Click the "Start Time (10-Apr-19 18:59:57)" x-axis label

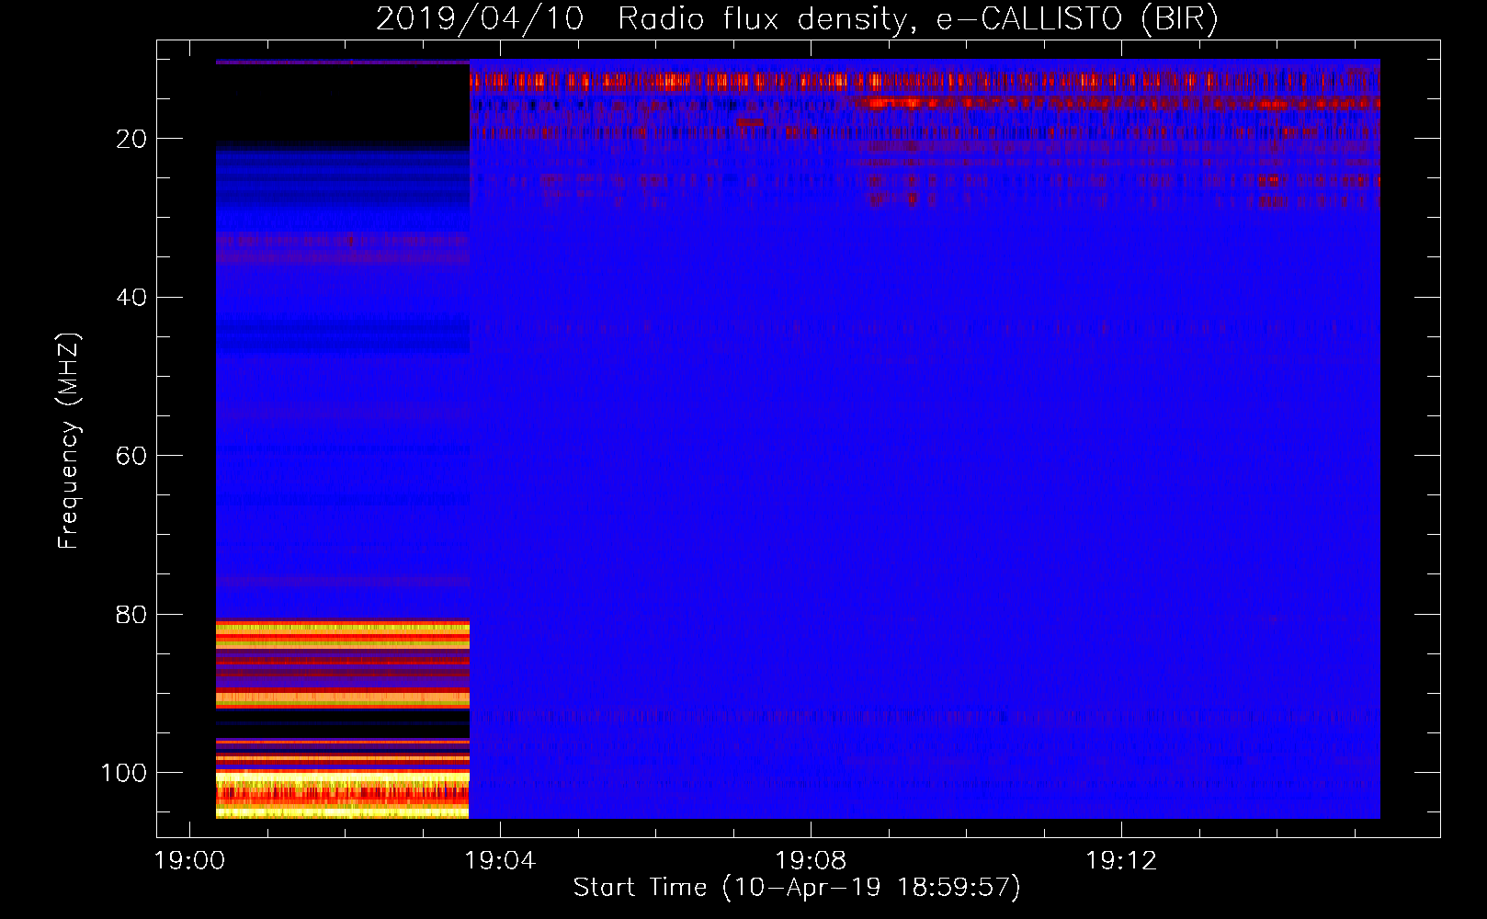[797, 887]
